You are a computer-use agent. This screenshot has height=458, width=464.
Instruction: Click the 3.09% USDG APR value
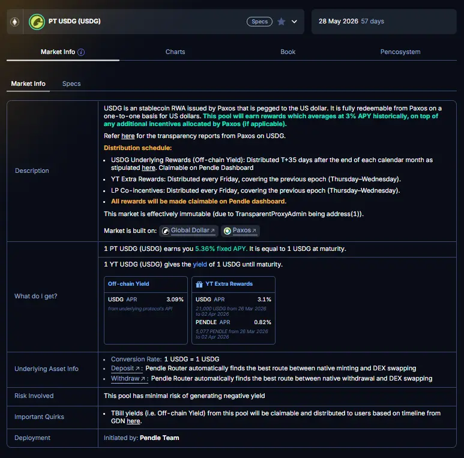coord(175,300)
